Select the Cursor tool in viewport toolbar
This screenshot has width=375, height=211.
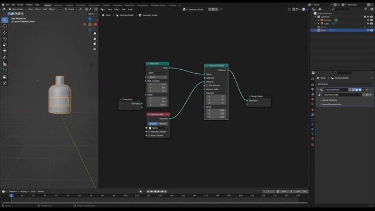[5, 26]
